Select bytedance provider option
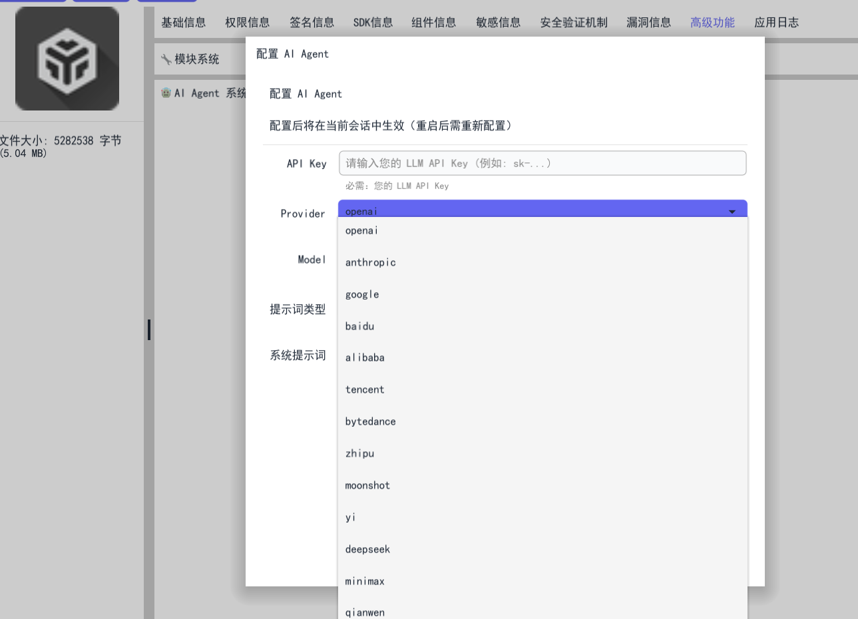 pos(370,421)
